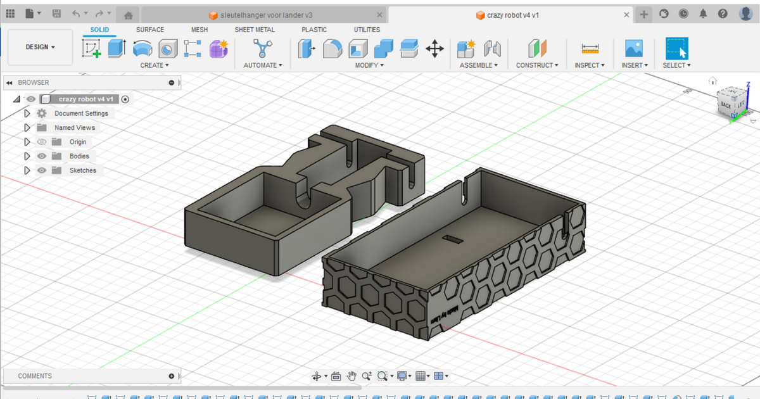This screenshot has width=760, height=399.
Task: Show the Origin folder contents
Action: [26, 141]
